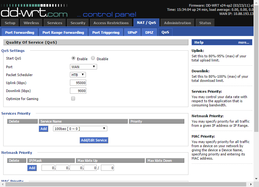This screenshot has width=259, height=187.
Task: Click the horizontal scrollbar at the bottom
Action: tap(125, 184)
